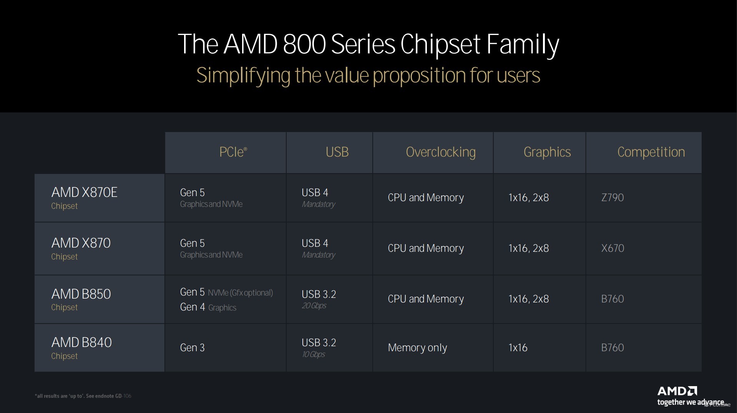Select the Memory only overclocking cell
The height and width of the screenshot is (413, 737).
click(x=417, y=348)
